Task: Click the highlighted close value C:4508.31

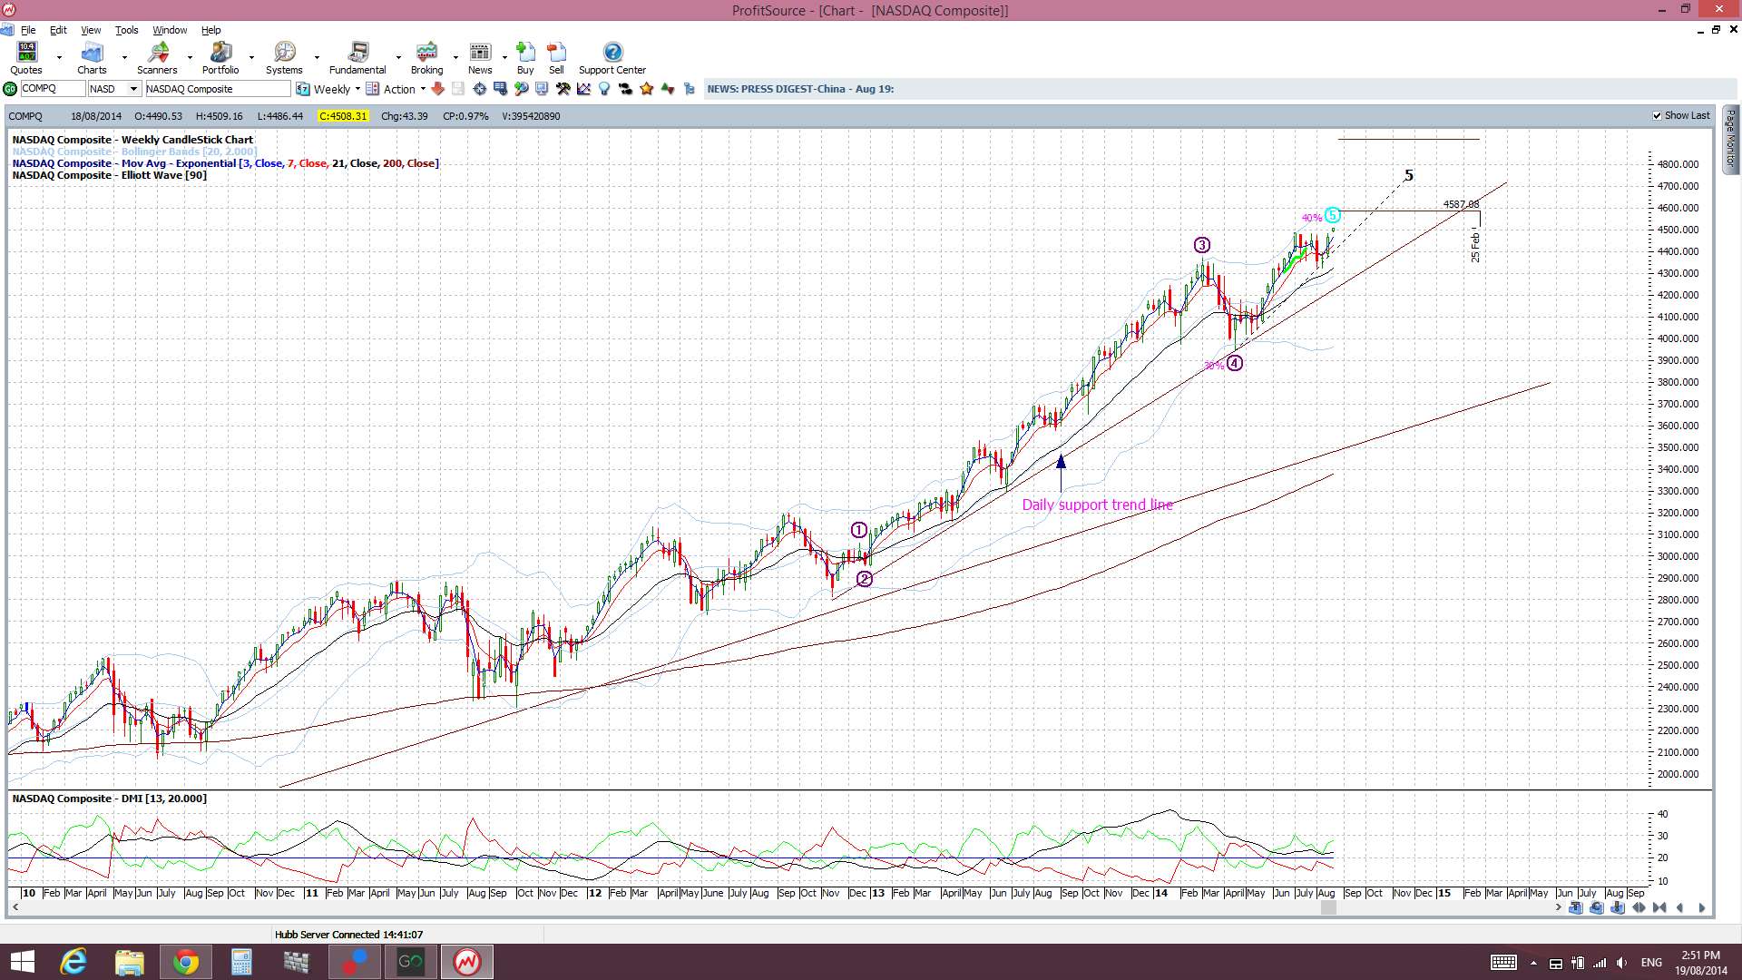Action: click(343, 116)
